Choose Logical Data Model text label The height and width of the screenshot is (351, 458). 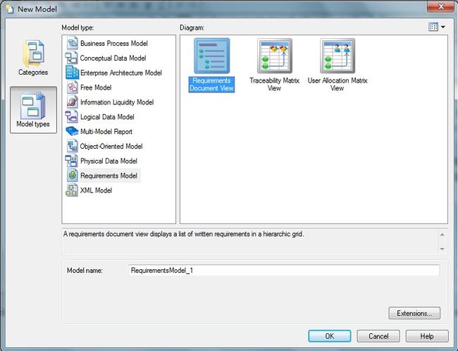point(107,117)
